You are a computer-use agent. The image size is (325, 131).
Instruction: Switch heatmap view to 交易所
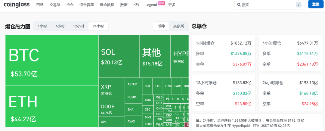click(x=178, y=26)
